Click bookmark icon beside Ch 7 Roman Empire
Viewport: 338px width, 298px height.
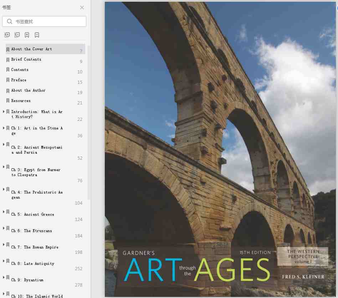(x=8, y=244)
